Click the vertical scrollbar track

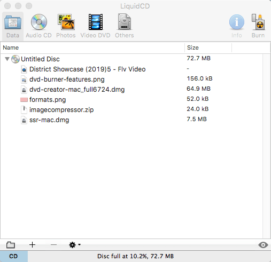coord(267,146)
